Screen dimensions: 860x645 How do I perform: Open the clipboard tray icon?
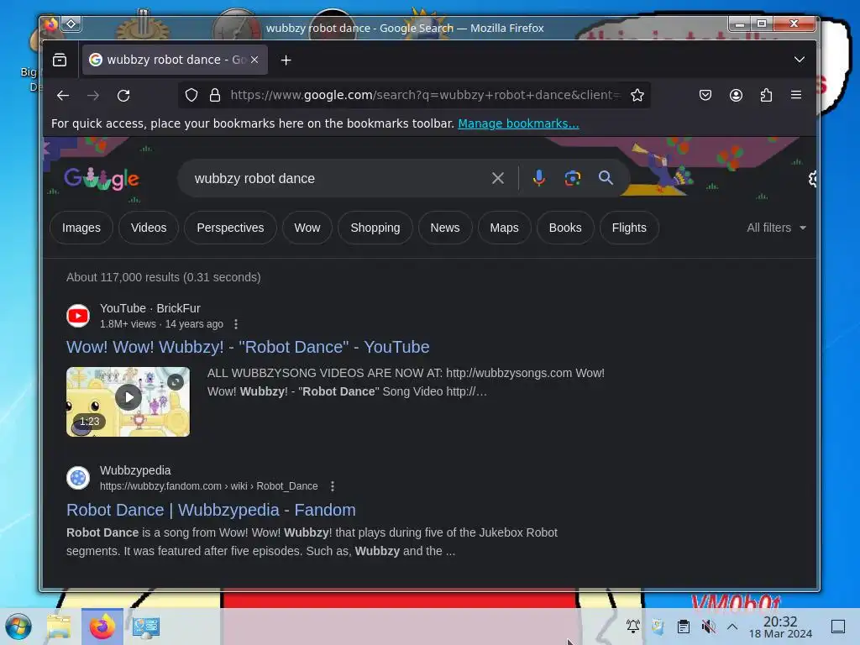pos(684,627)
